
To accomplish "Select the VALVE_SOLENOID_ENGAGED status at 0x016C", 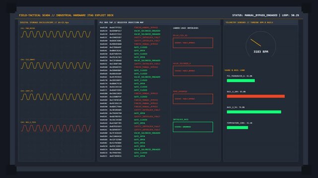I will [x=147, y=77].
